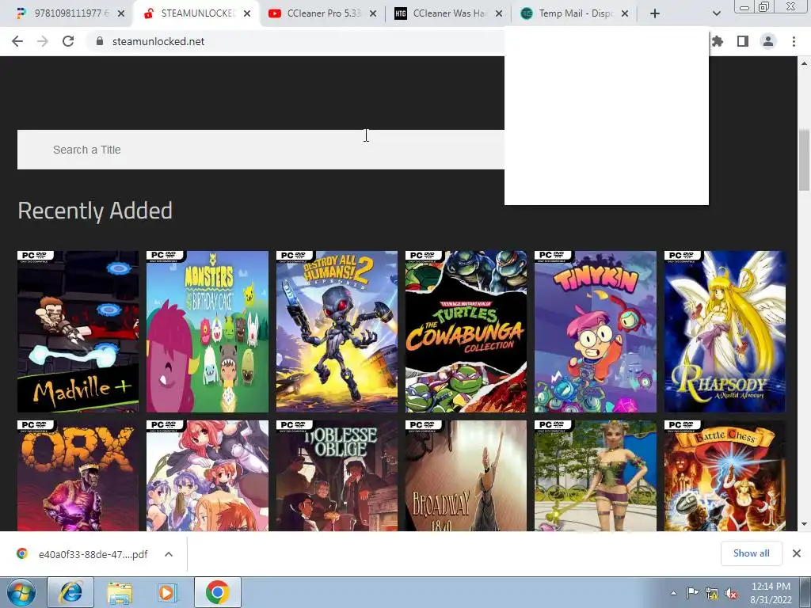Reload the steamunlocked.net page
The width and height of the screenshot is (811, 608).
[x=68, y=41]
